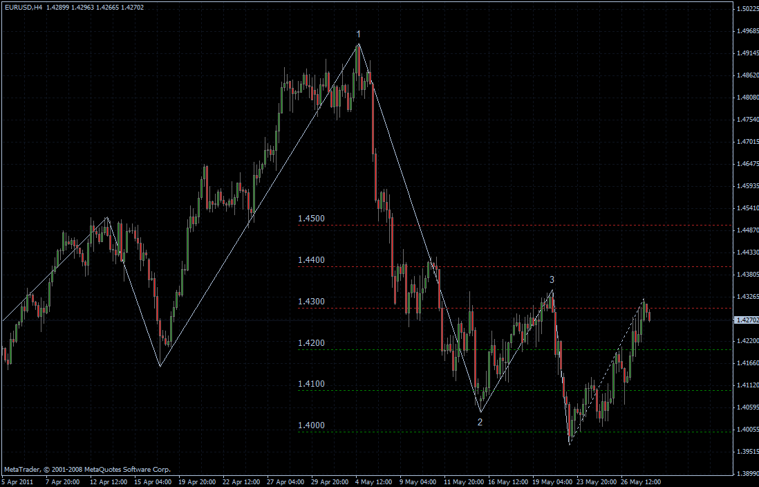
Task: Click price scale value 1.41120
Action: 748,385
